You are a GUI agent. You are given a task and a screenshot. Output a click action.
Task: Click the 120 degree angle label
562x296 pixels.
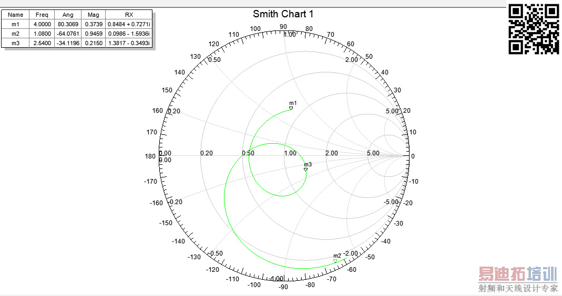click(213, 44)
